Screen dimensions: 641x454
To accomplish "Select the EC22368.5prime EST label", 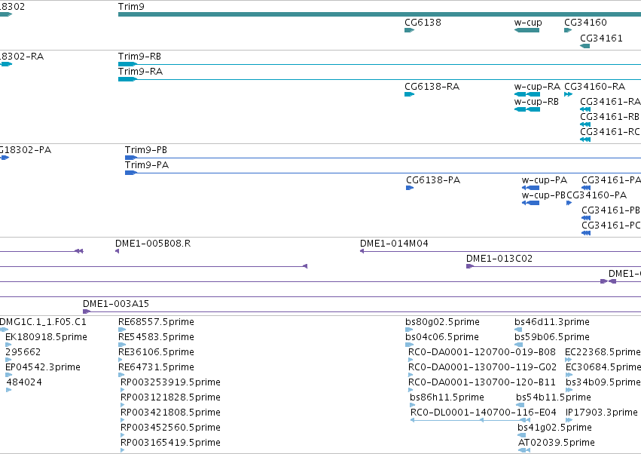I will [x=603, y=352].
